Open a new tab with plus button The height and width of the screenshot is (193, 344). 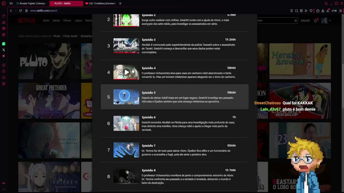click(120, 3)
